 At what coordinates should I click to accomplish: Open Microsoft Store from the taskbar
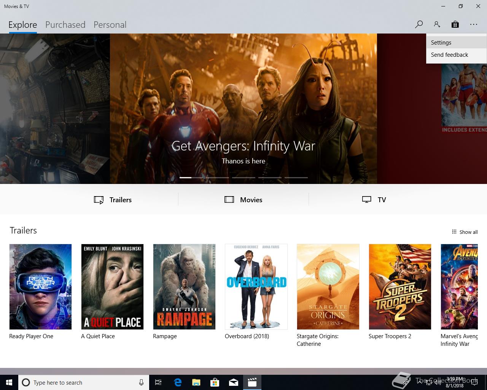coord(215,382)
